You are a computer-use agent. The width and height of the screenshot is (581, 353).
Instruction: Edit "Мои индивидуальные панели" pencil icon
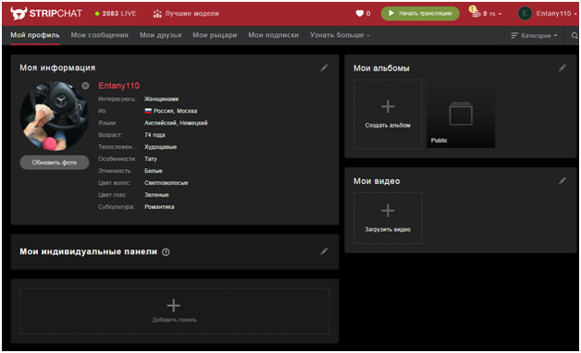[324, 251]
